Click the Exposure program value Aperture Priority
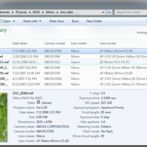The image size is (147, 147). point(113,108)
